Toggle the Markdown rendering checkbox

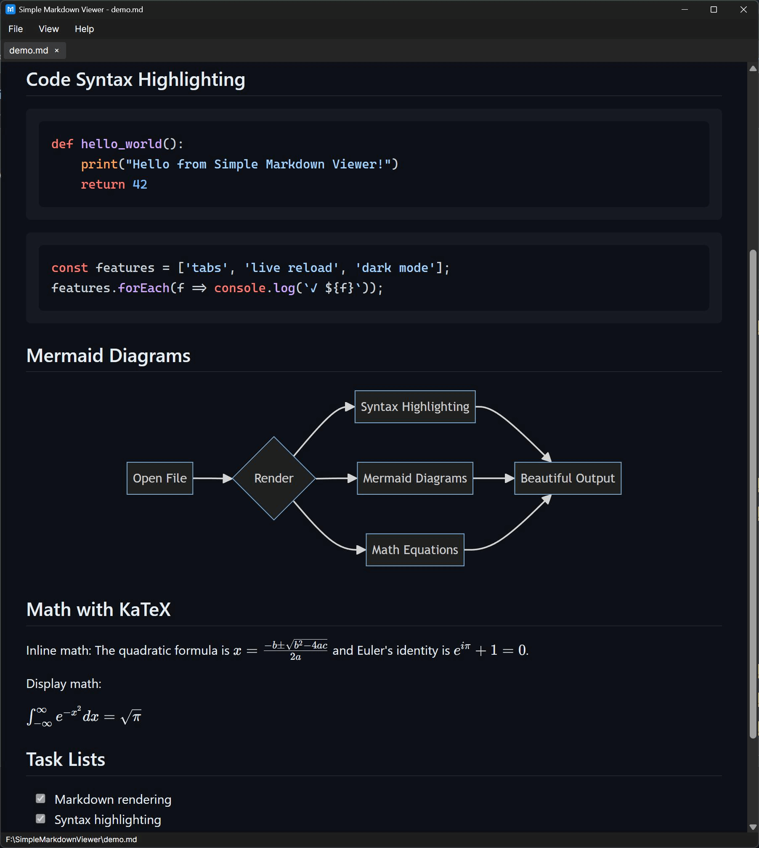(40, 798)
